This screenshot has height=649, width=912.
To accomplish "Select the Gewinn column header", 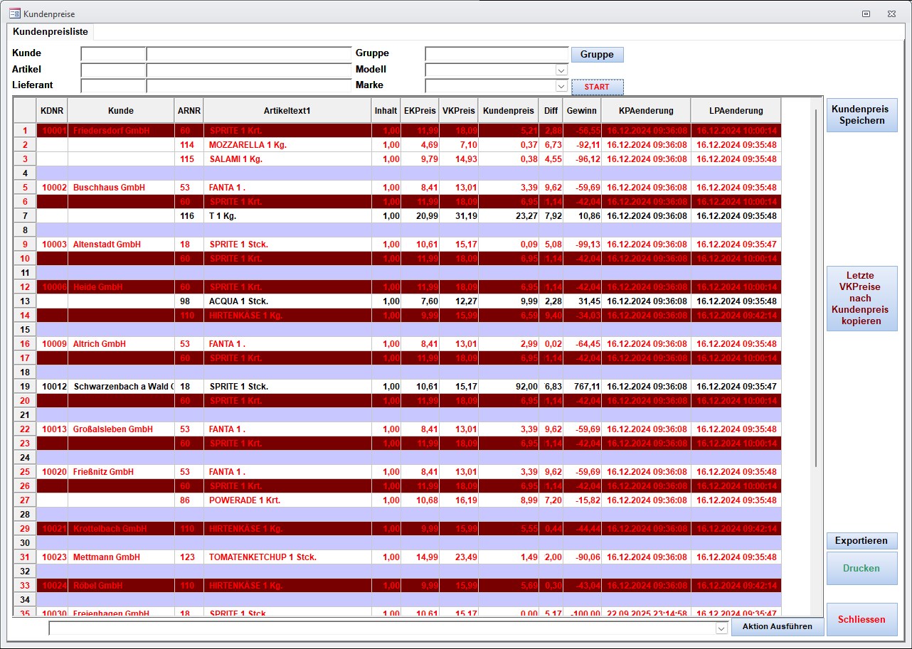I will [x=581, y=111].
